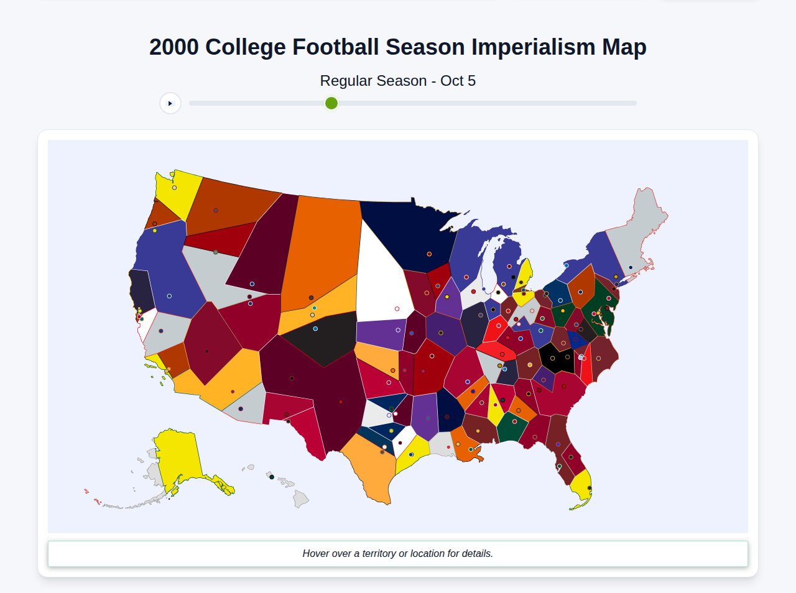Screen dimensions: 796x593
Task: Click the team marker in Hawaii
Action: (x=272, y=477)
